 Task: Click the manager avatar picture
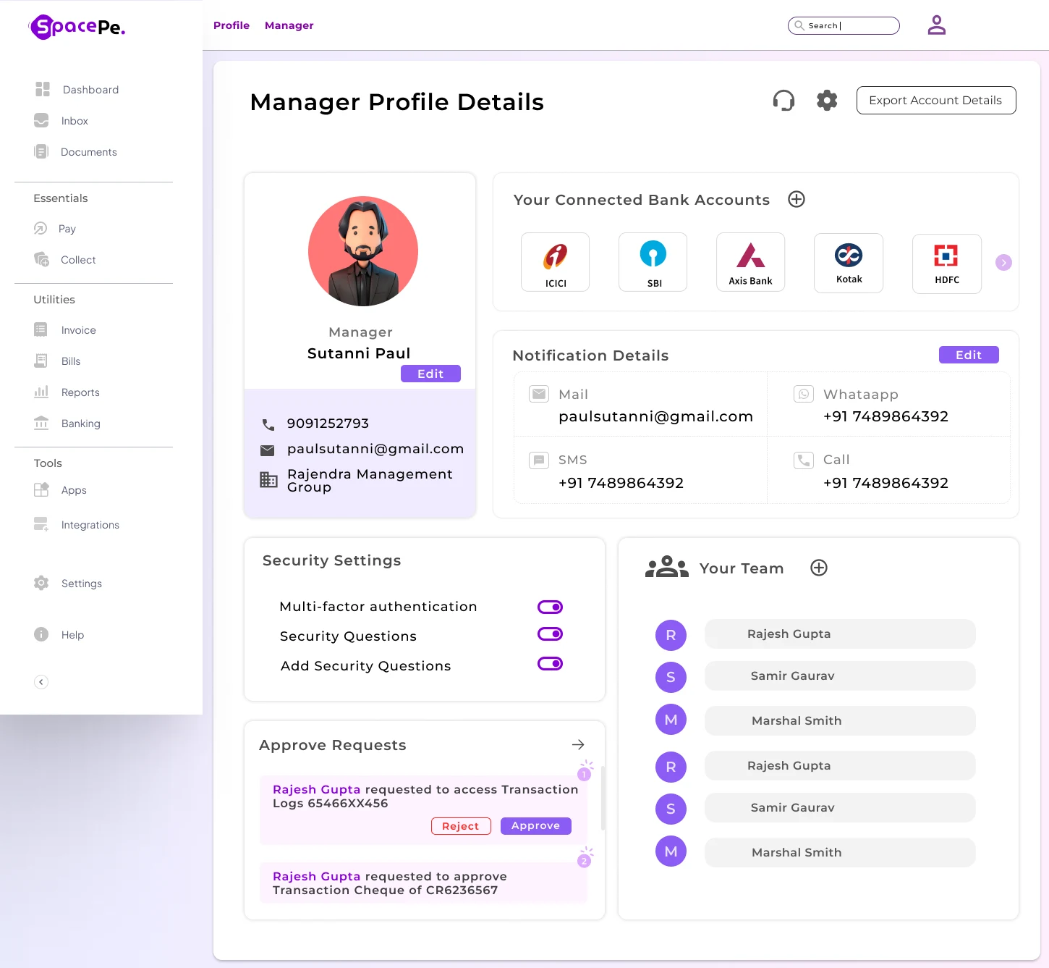[x=363, y=251]
